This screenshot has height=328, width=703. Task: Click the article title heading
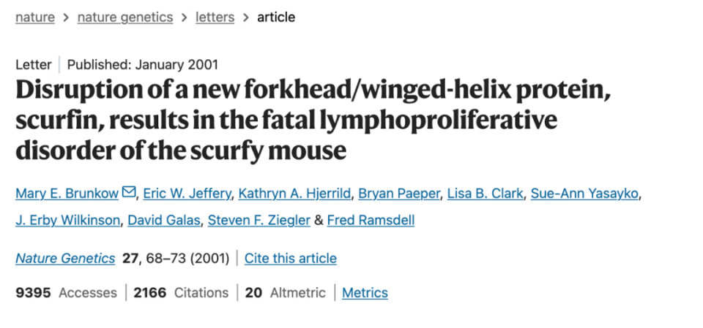313,121
